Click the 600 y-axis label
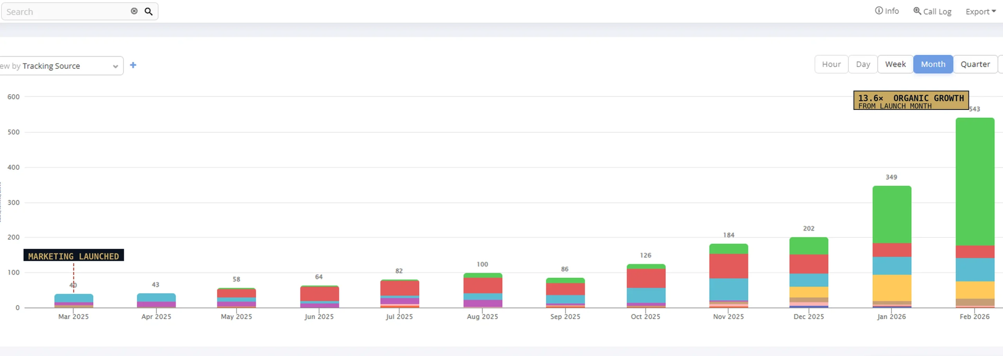The width and height of the screenshot is (1003, 356). coord(13,97)
